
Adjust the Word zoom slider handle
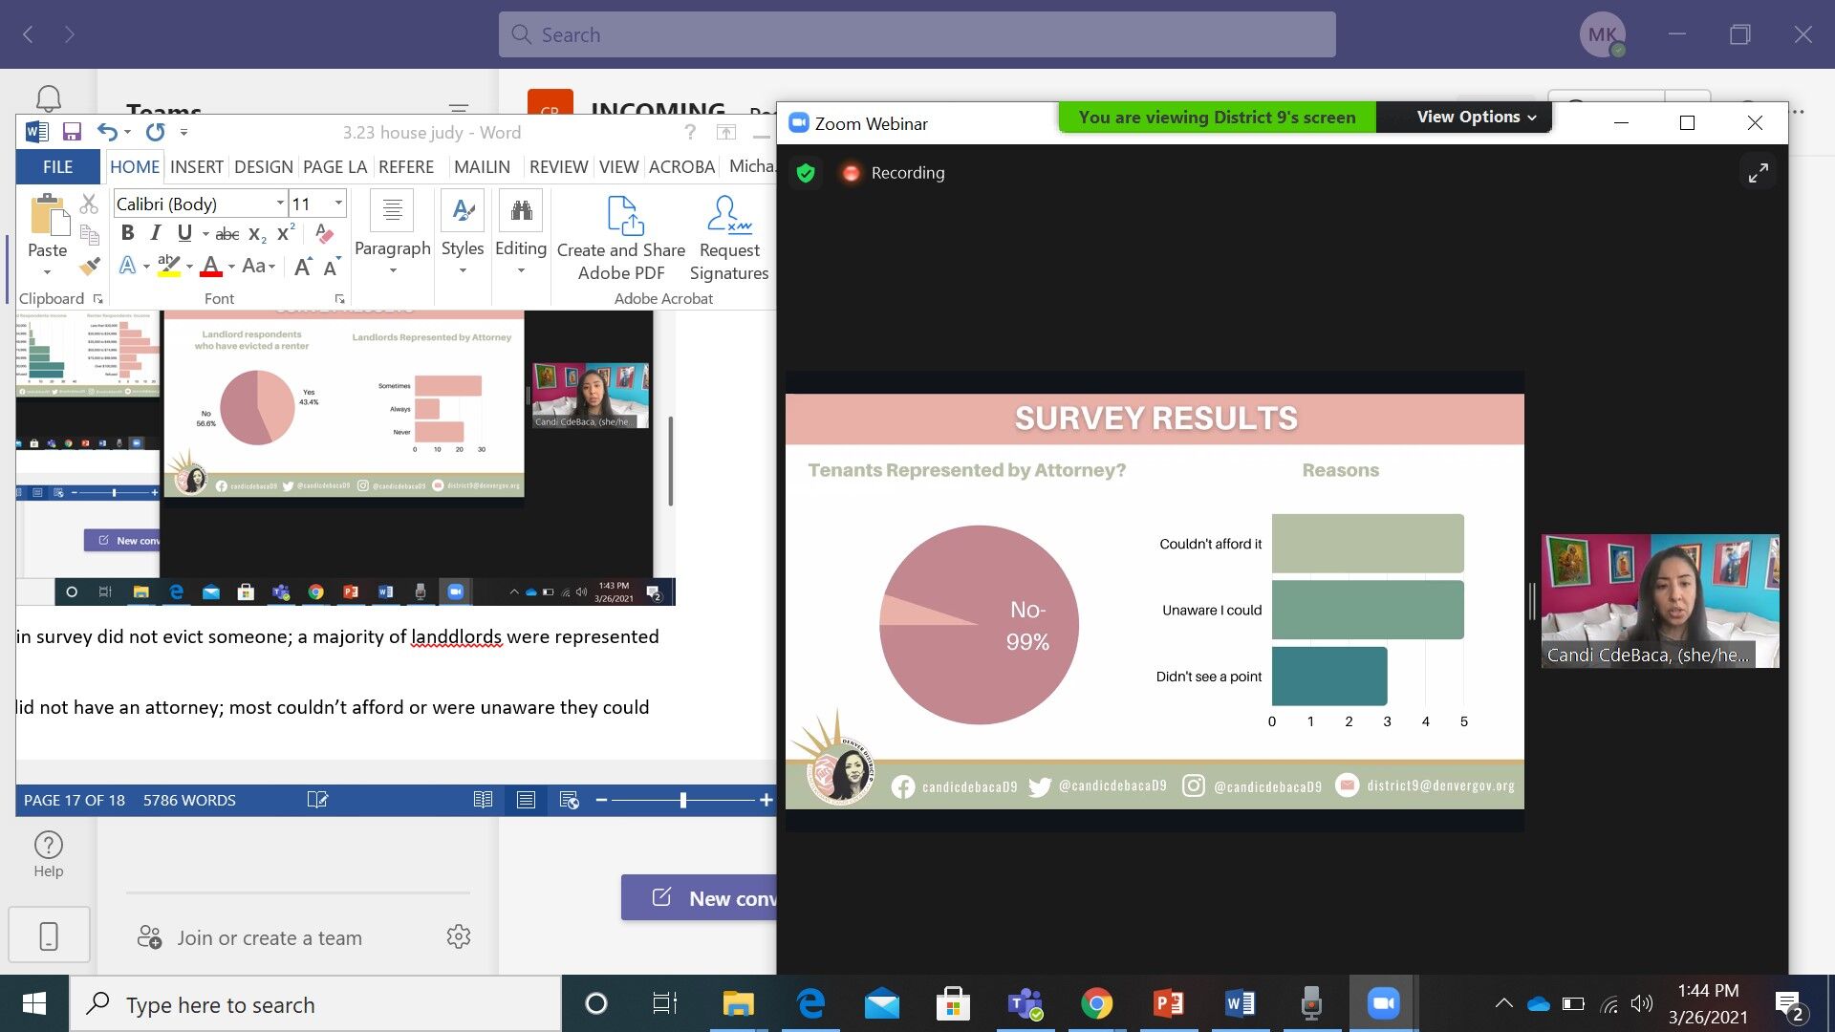[682, 800]
